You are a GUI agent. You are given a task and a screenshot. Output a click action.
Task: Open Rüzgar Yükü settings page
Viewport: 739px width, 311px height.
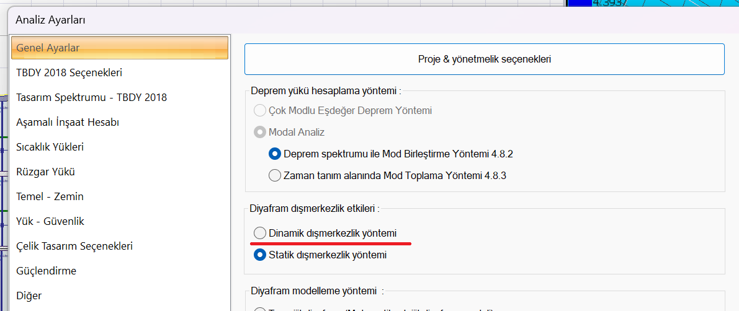tap(45, 172)
